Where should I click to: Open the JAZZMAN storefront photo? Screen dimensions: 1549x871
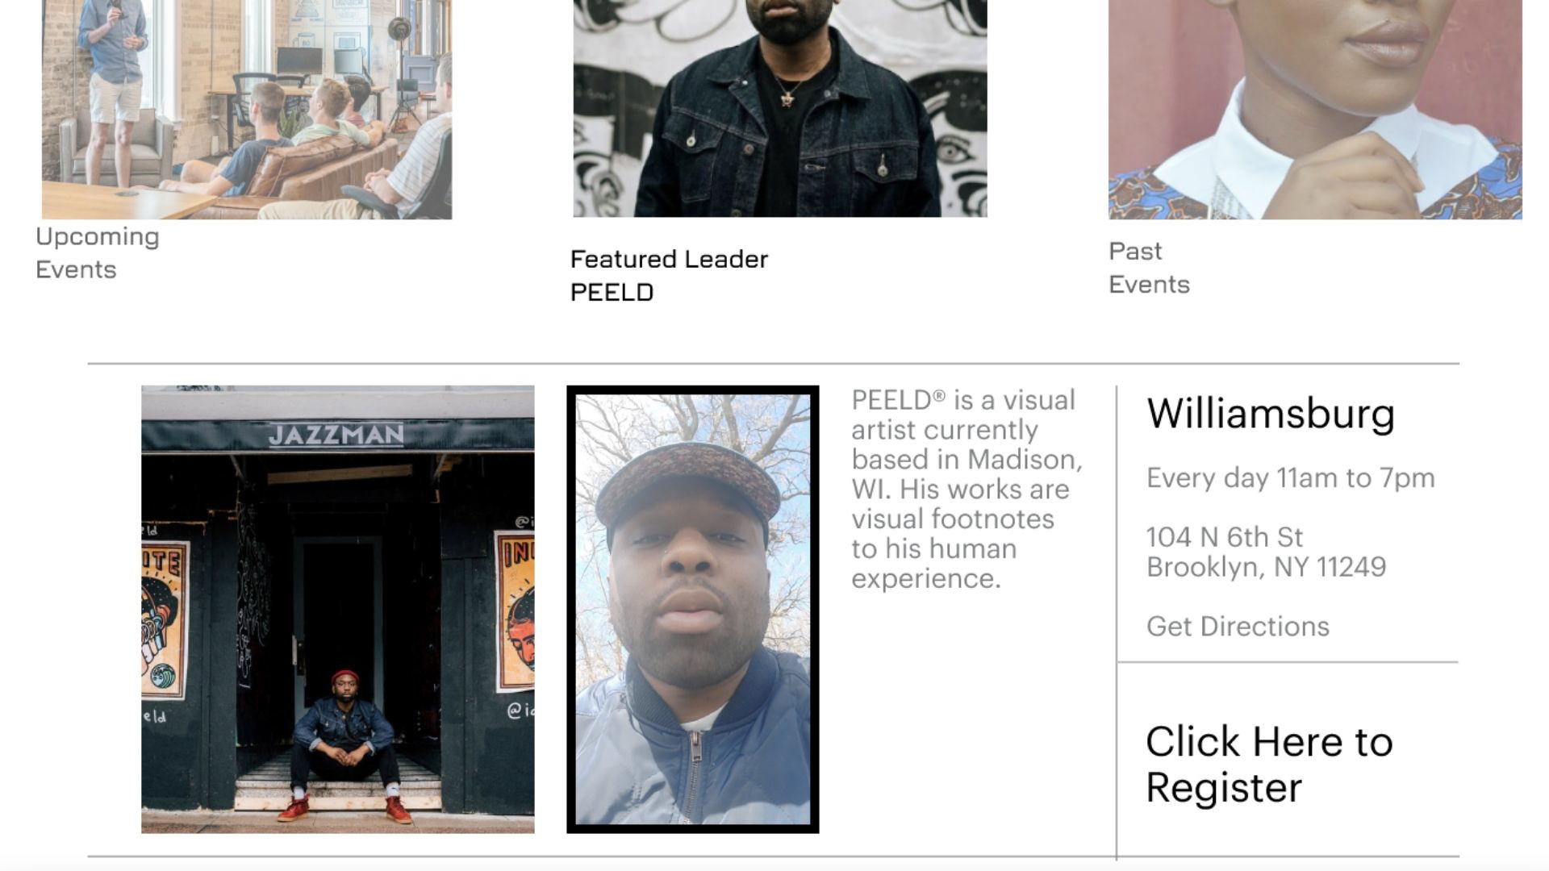(x=337, y=609)
